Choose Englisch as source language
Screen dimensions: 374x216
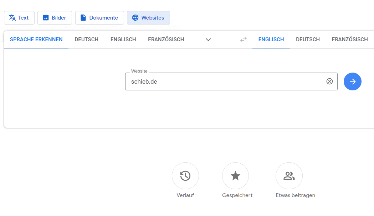tap(123, 39)
